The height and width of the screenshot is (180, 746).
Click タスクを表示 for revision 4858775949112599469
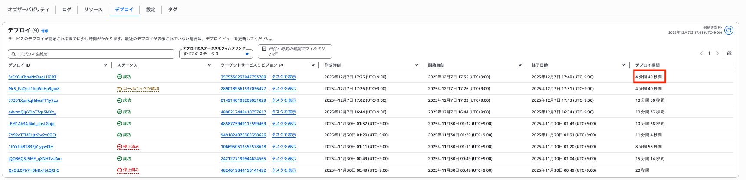click(284, 124)
